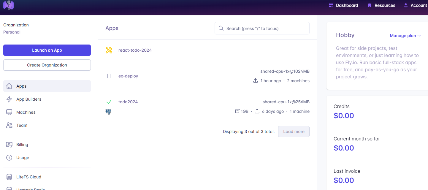Click the shared-cpu-1x@1024MB text
428x190 pixels.
point(285,71)
